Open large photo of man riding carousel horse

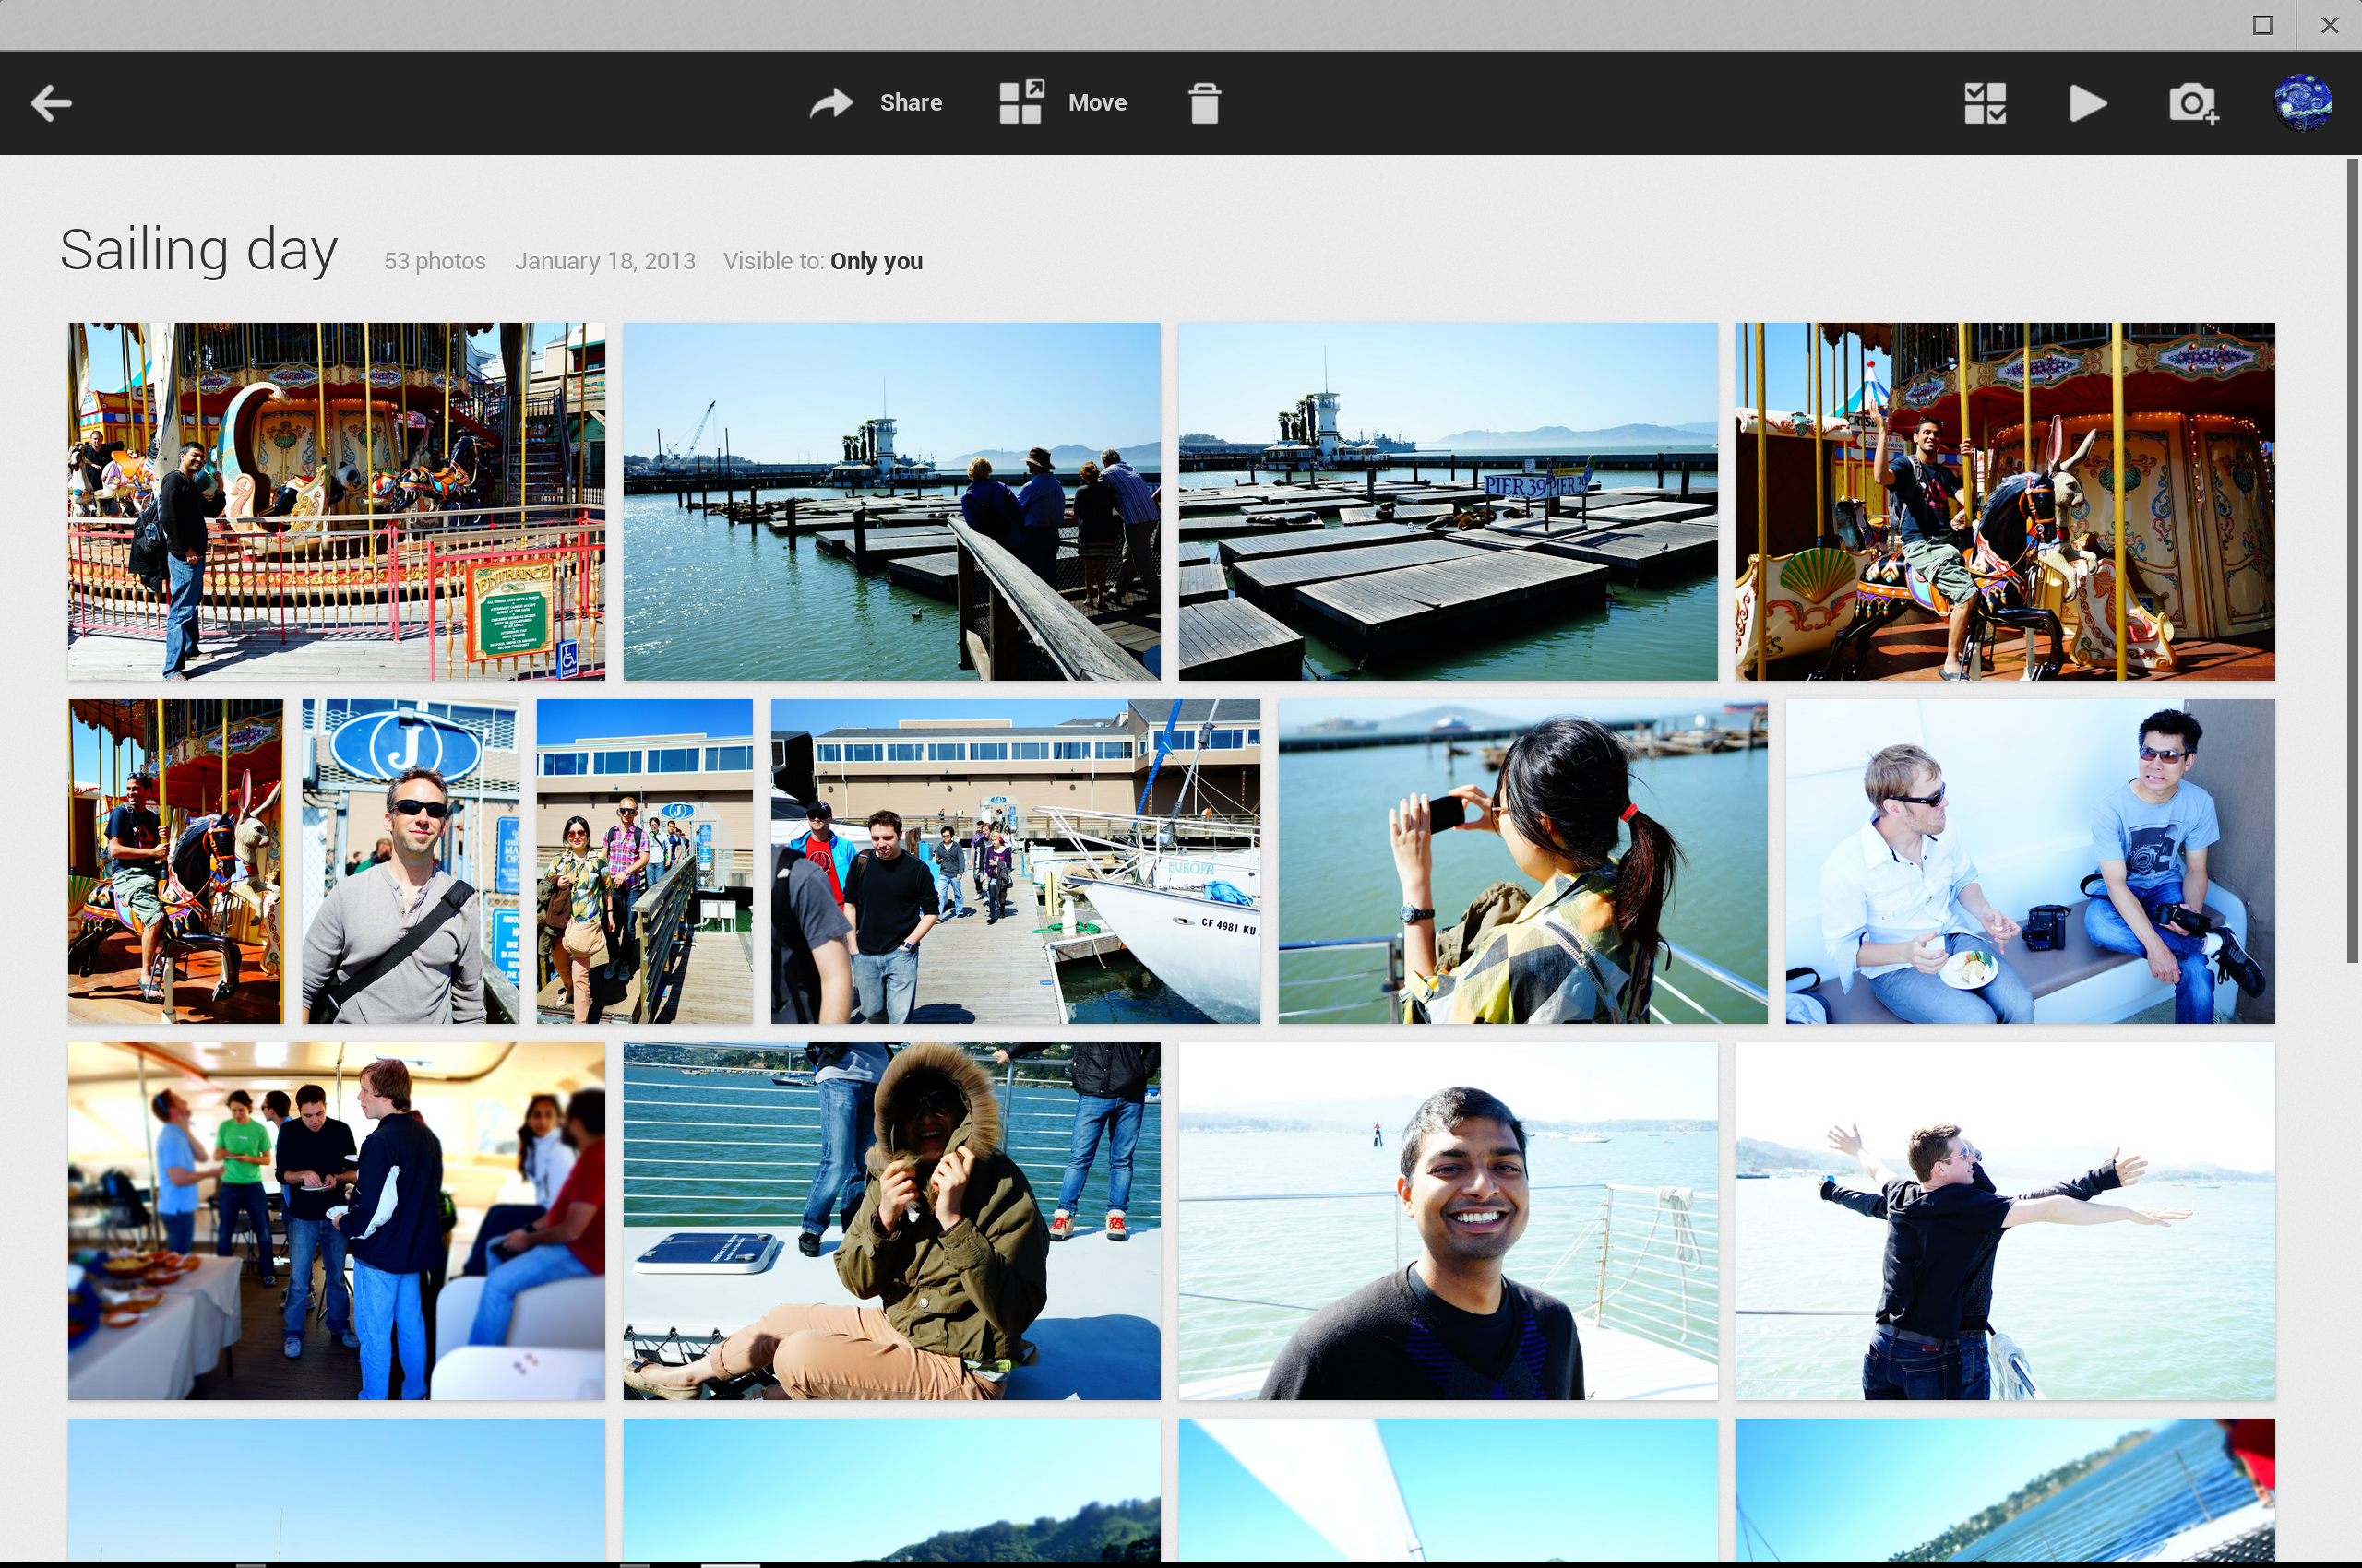point(2005,501)
